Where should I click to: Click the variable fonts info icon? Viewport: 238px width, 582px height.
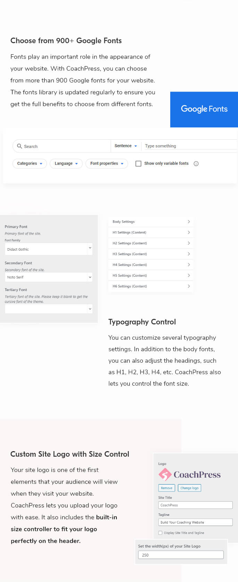click(196, 164)
